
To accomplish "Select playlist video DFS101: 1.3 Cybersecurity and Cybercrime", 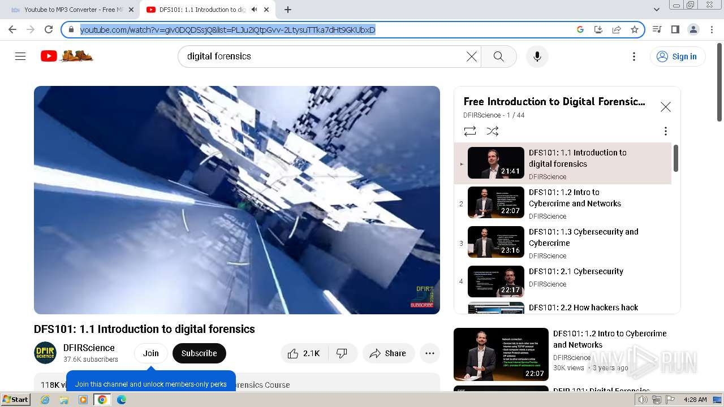I will (563, 243).
